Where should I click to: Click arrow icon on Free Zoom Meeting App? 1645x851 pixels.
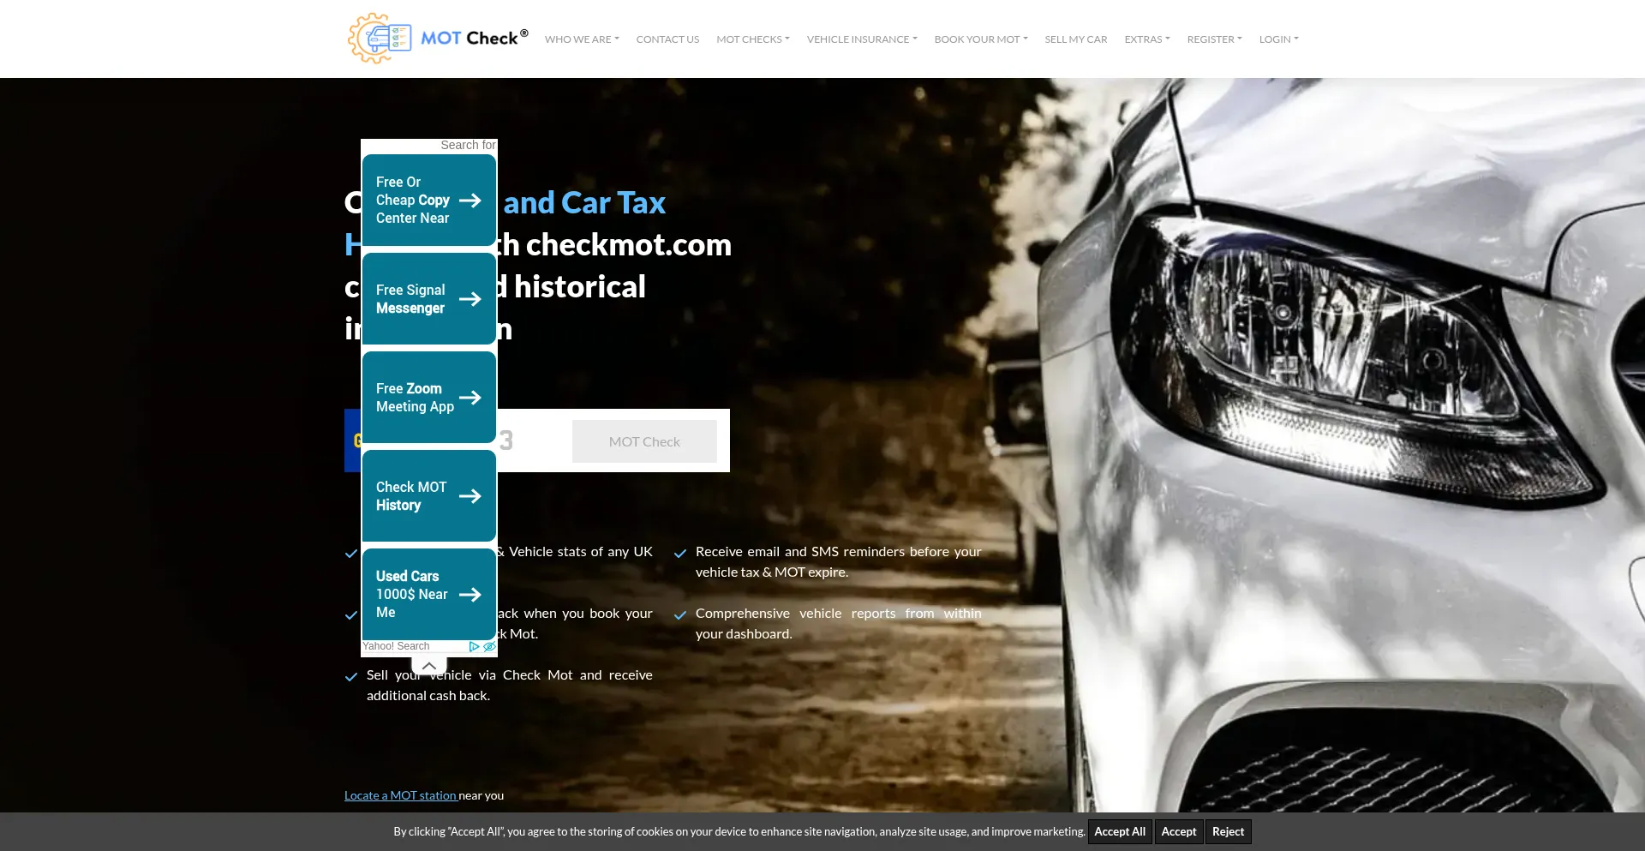[x=470, y=398]
